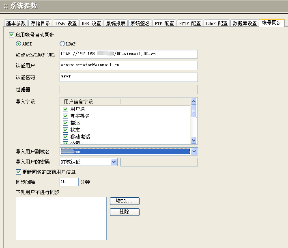Click the 同步间隔 minutes field
This screenshot has width=288, height=248.
pyautogui.click(x=69, y=182)
